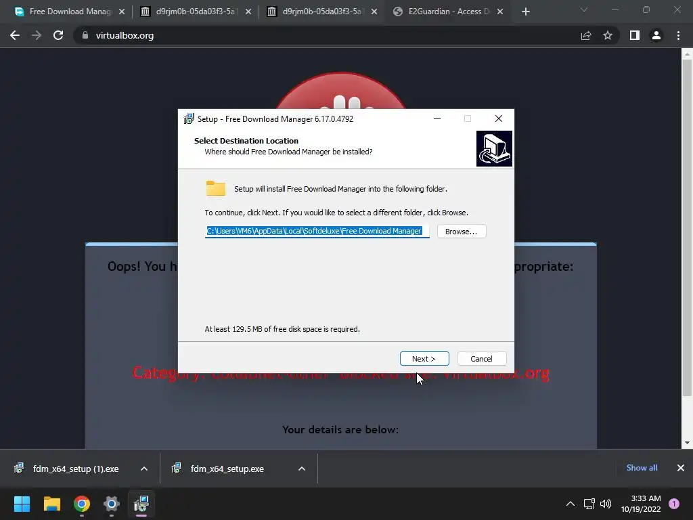The height and width of the screenshot is (520, 693).
Task: Cancel the Free Download Manager setup
Action: [482, 359]
